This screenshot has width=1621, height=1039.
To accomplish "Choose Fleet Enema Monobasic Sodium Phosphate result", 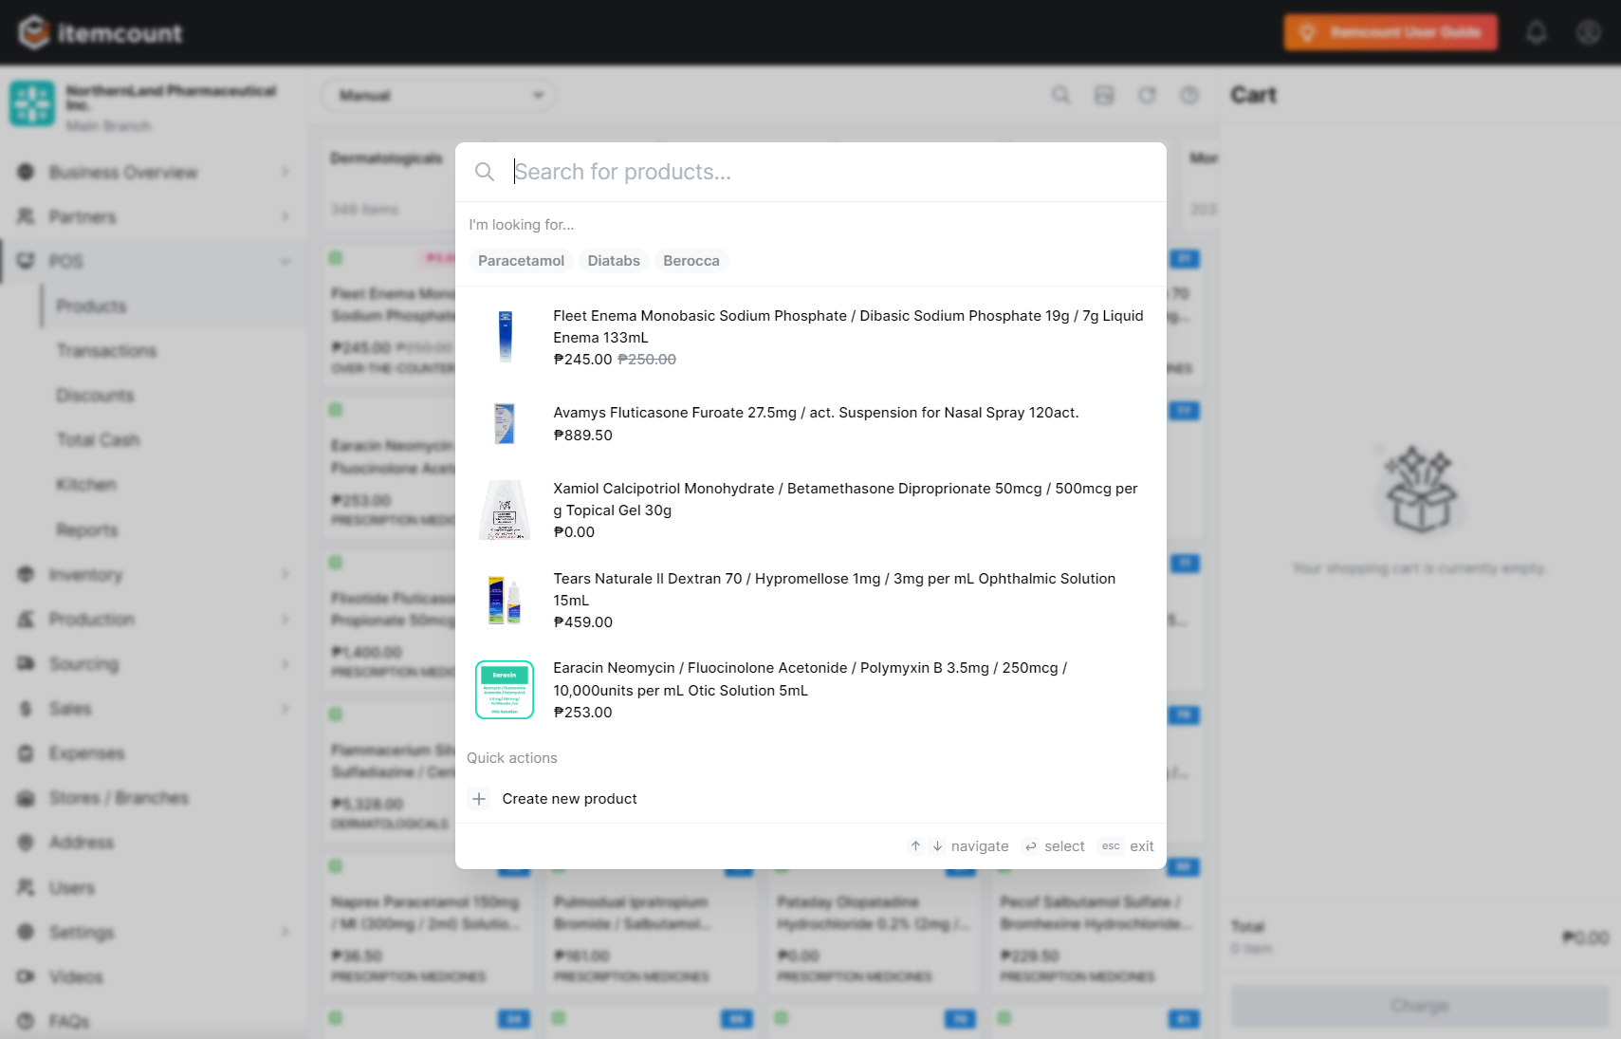I will click(x=811, y=337).
